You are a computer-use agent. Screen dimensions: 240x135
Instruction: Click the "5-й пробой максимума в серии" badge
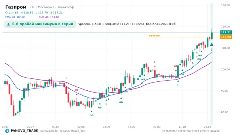point(40,24)
